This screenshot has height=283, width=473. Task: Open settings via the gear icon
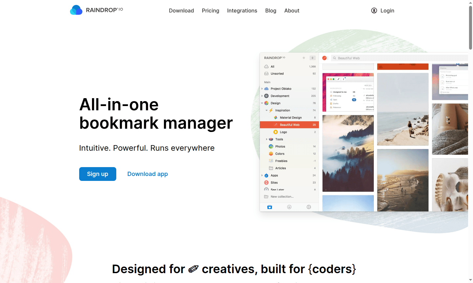[309, 207]
